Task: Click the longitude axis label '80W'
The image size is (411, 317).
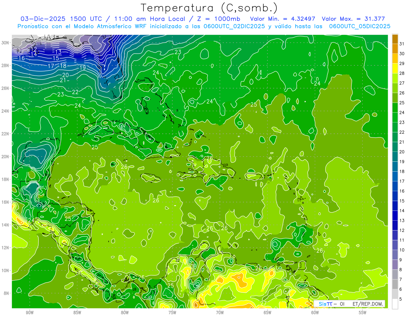Action: 125,313
